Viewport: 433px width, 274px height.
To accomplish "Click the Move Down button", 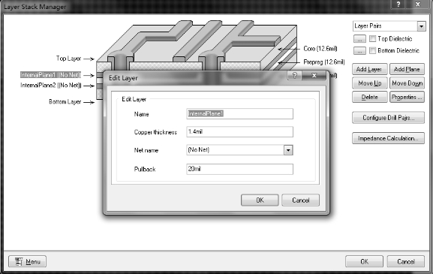I will click(407, 83).
